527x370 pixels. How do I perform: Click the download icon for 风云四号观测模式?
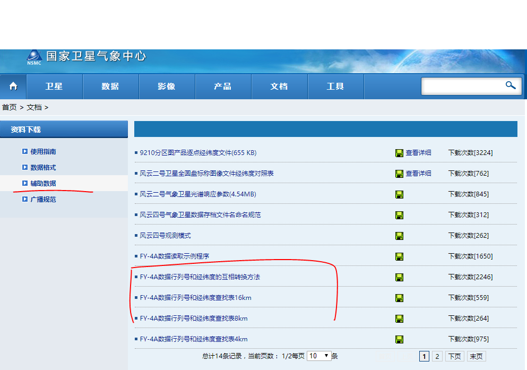[x=399, y=236]
